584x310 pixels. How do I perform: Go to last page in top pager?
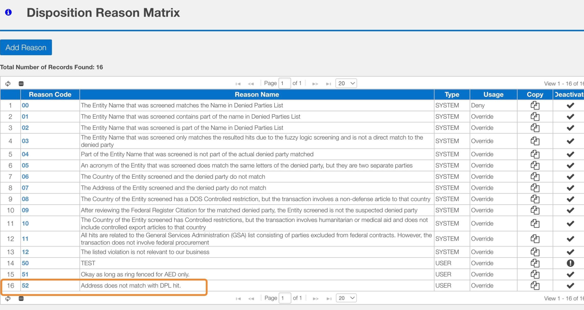click(x=328, y=84)
